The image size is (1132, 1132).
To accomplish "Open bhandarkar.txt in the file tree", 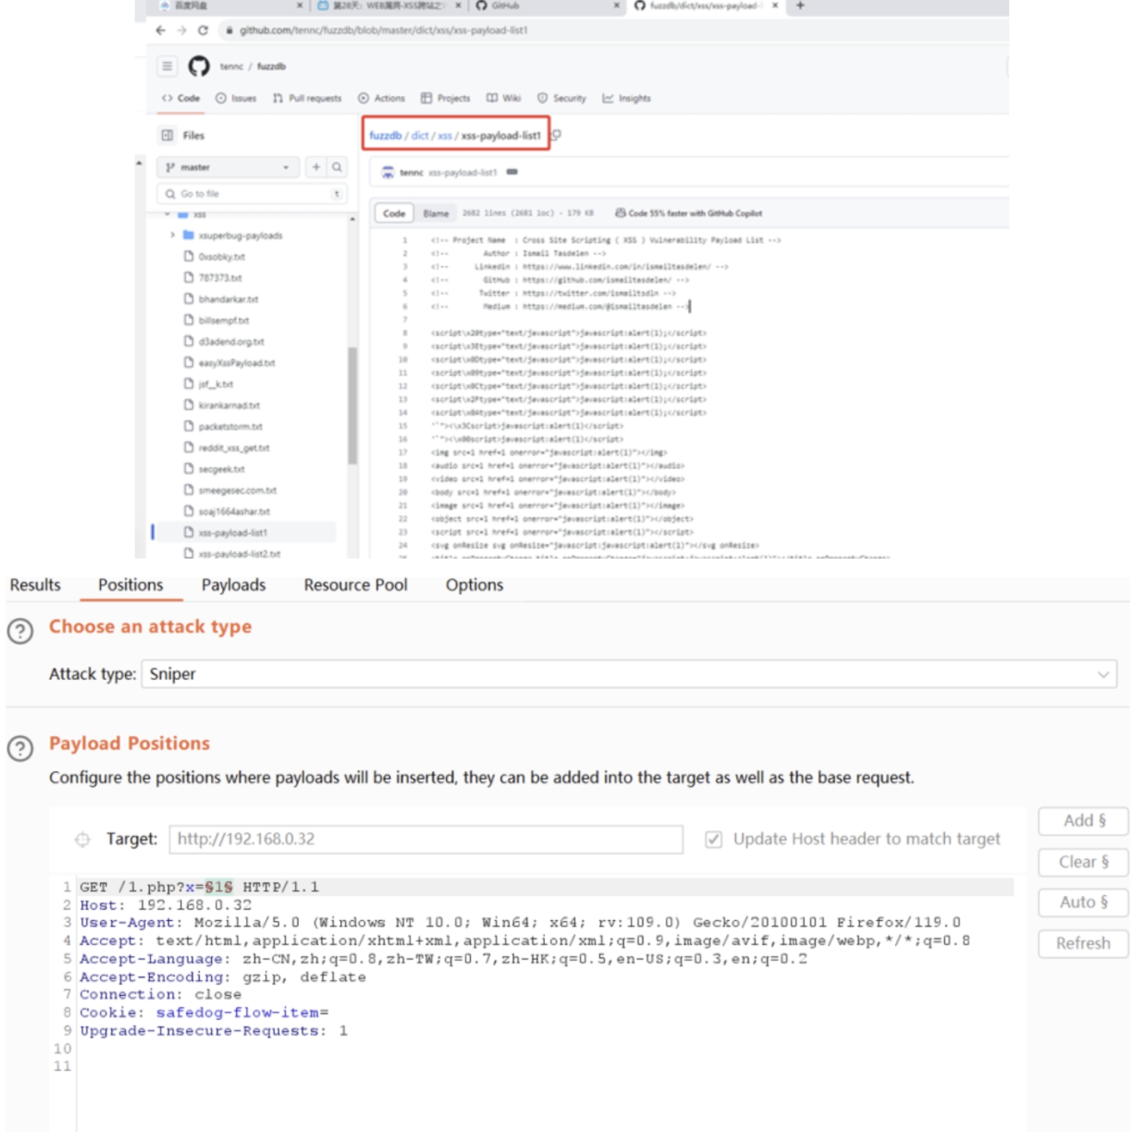I will click(228, 300).
